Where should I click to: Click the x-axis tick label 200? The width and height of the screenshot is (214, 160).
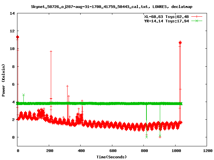pos(49,151)
